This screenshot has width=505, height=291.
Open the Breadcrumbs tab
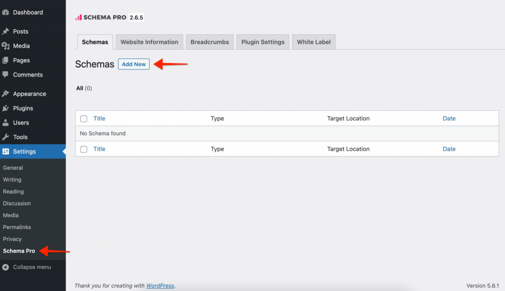pyautogui.click(x=210, y=42)
